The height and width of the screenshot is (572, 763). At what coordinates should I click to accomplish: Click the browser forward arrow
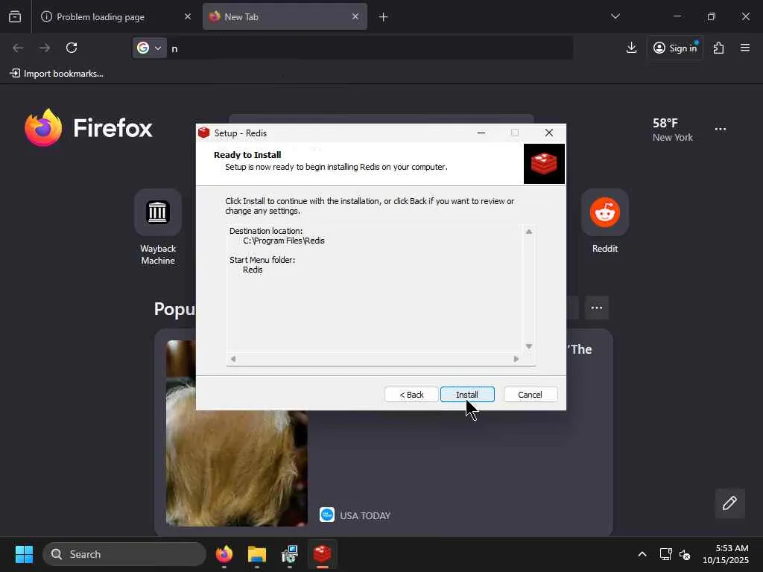point(45,48)
